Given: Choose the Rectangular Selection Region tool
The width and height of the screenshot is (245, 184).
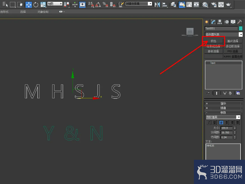Looking at the screenshot, I should 13,4.
